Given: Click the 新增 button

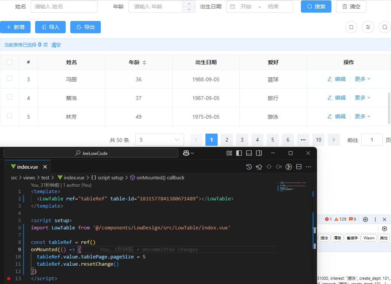Looking at the screenshot, I should (x=15, y=27).
